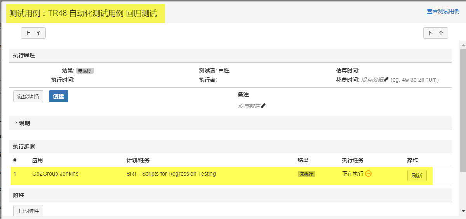Viewport: 466px width, 219px height.
Task: Click the 上传附件 button
Action: pos(28,211)
